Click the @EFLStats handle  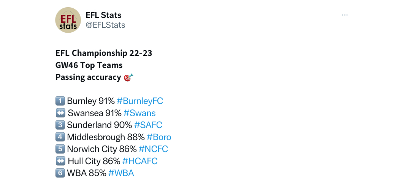pyautogui.click(x=105, y=25)
